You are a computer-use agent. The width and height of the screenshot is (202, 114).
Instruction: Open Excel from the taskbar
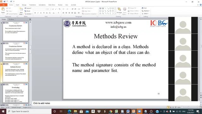(116, 111)
